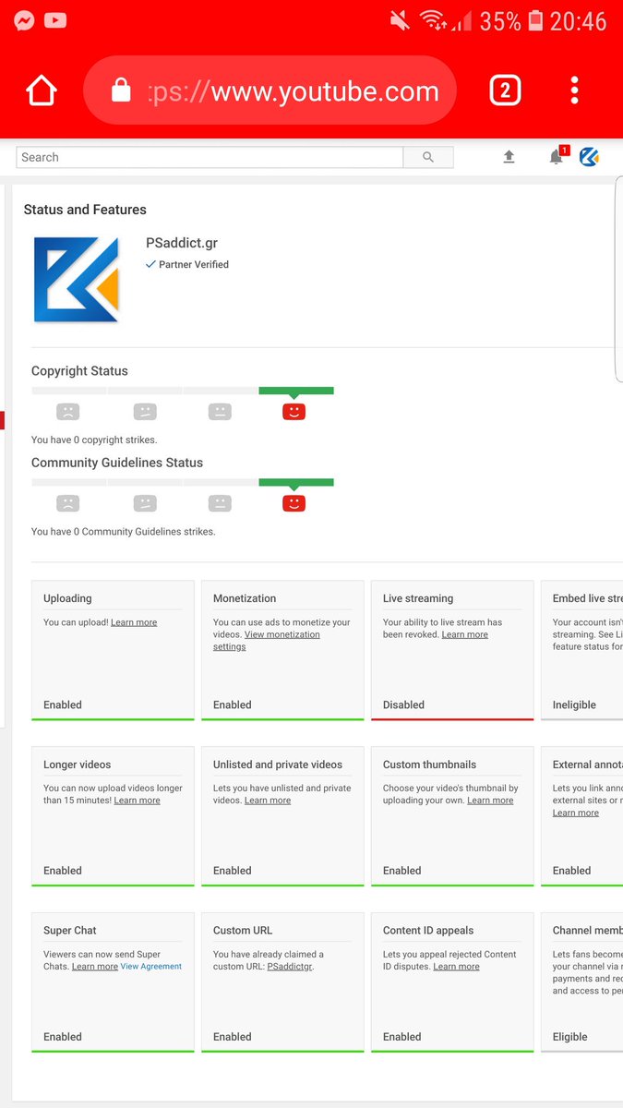Click first sad face in Copyright Status
The image size is (623, 1108).
pyautogui.click(x=67, y=412)
